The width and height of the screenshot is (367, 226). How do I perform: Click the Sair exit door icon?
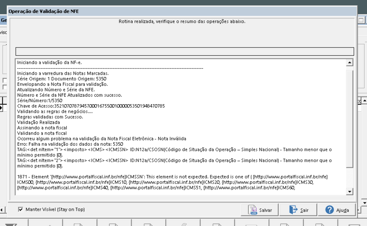pos(293,210)
